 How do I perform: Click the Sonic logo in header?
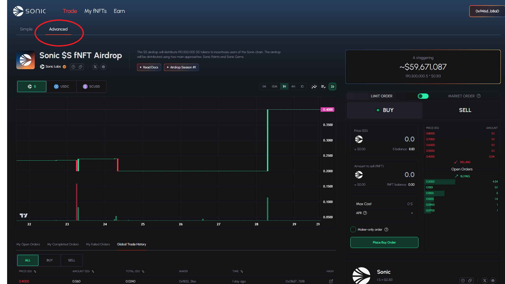tap(29, 11)
